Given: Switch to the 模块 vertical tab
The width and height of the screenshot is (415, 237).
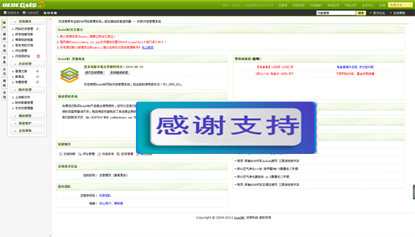Looking at the screenshot, I should tap(4, 36).
